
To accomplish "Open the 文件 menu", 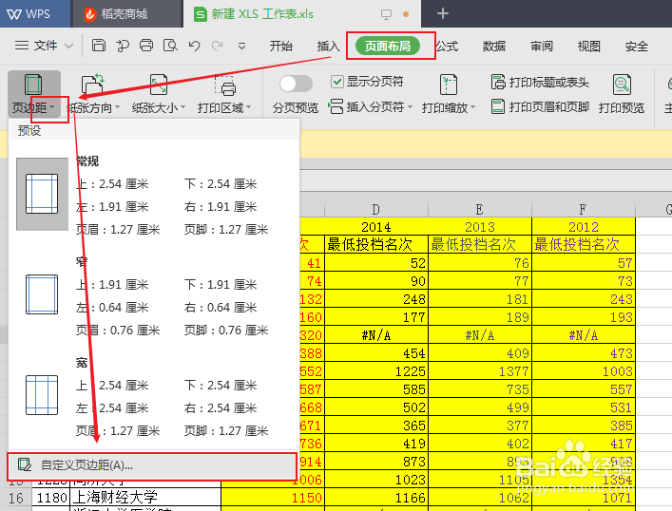I will 45,45.
